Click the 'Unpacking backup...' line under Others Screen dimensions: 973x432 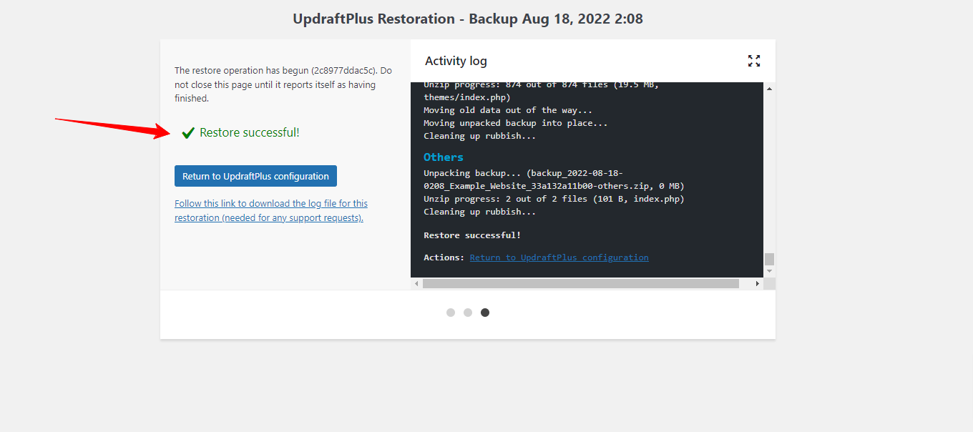coord(554,180)
